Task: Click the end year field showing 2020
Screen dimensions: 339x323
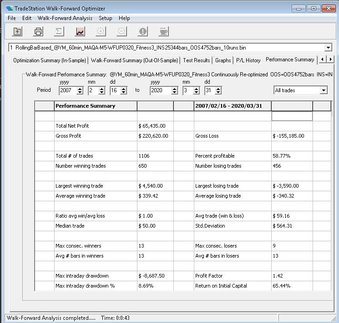Action: (161, 90)
